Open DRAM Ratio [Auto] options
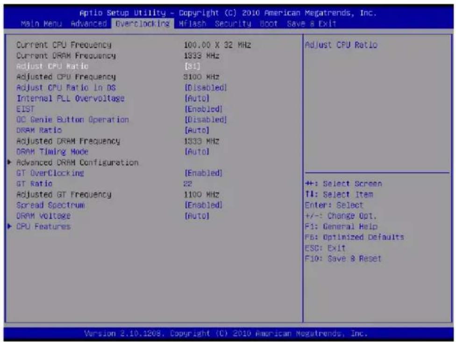The height and width of the screenshot is (342, 456). click(x=197, y=130)
